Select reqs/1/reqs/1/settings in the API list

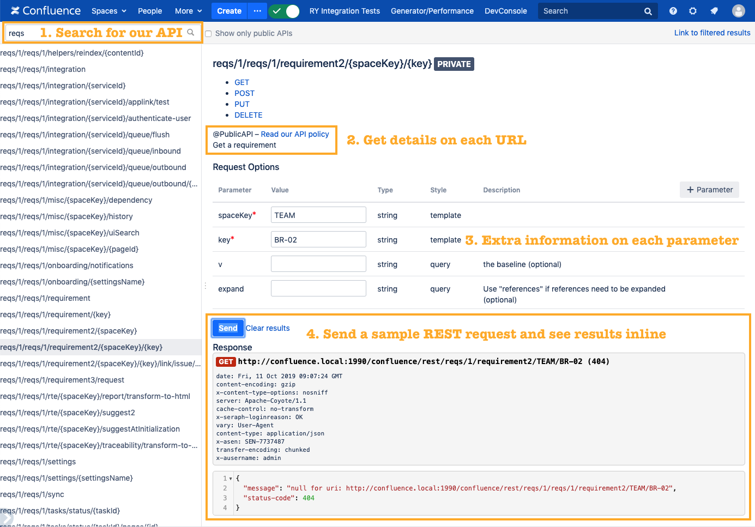(38, 462)
